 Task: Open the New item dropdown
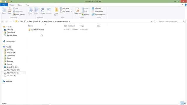tap(65, 8)
